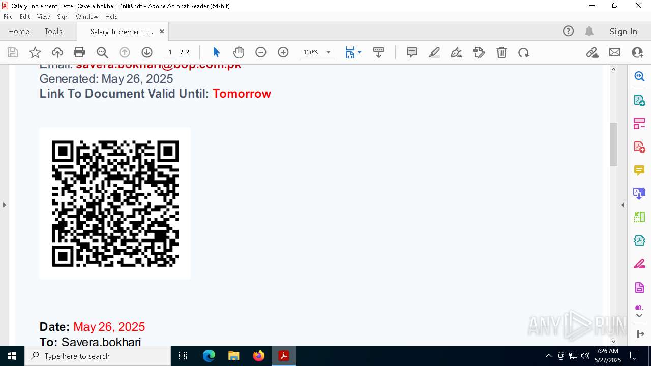Viewport: 651px width, 366px height.
Task: Click taskbar search box
Action: pyautogui.click(x=98, y=356)
